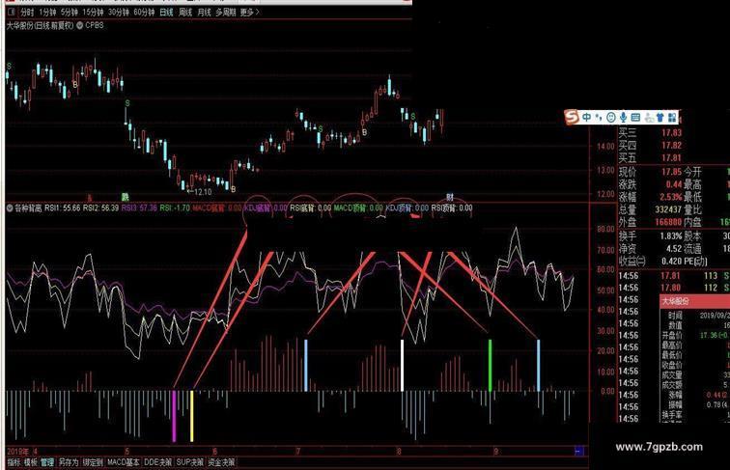Open the Sogou soft keyboard
The width and height of the screenshot is (730, 470).
(x=635, y=118)
